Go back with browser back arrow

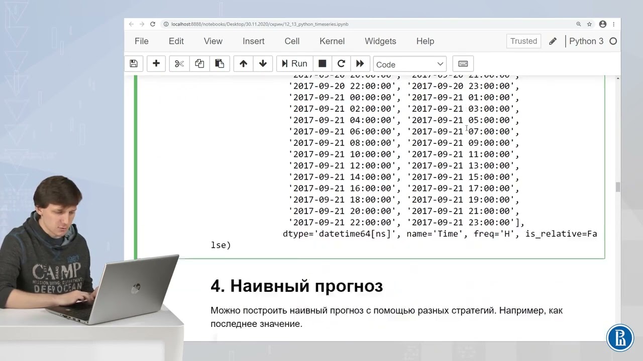[x=131, y=24]
